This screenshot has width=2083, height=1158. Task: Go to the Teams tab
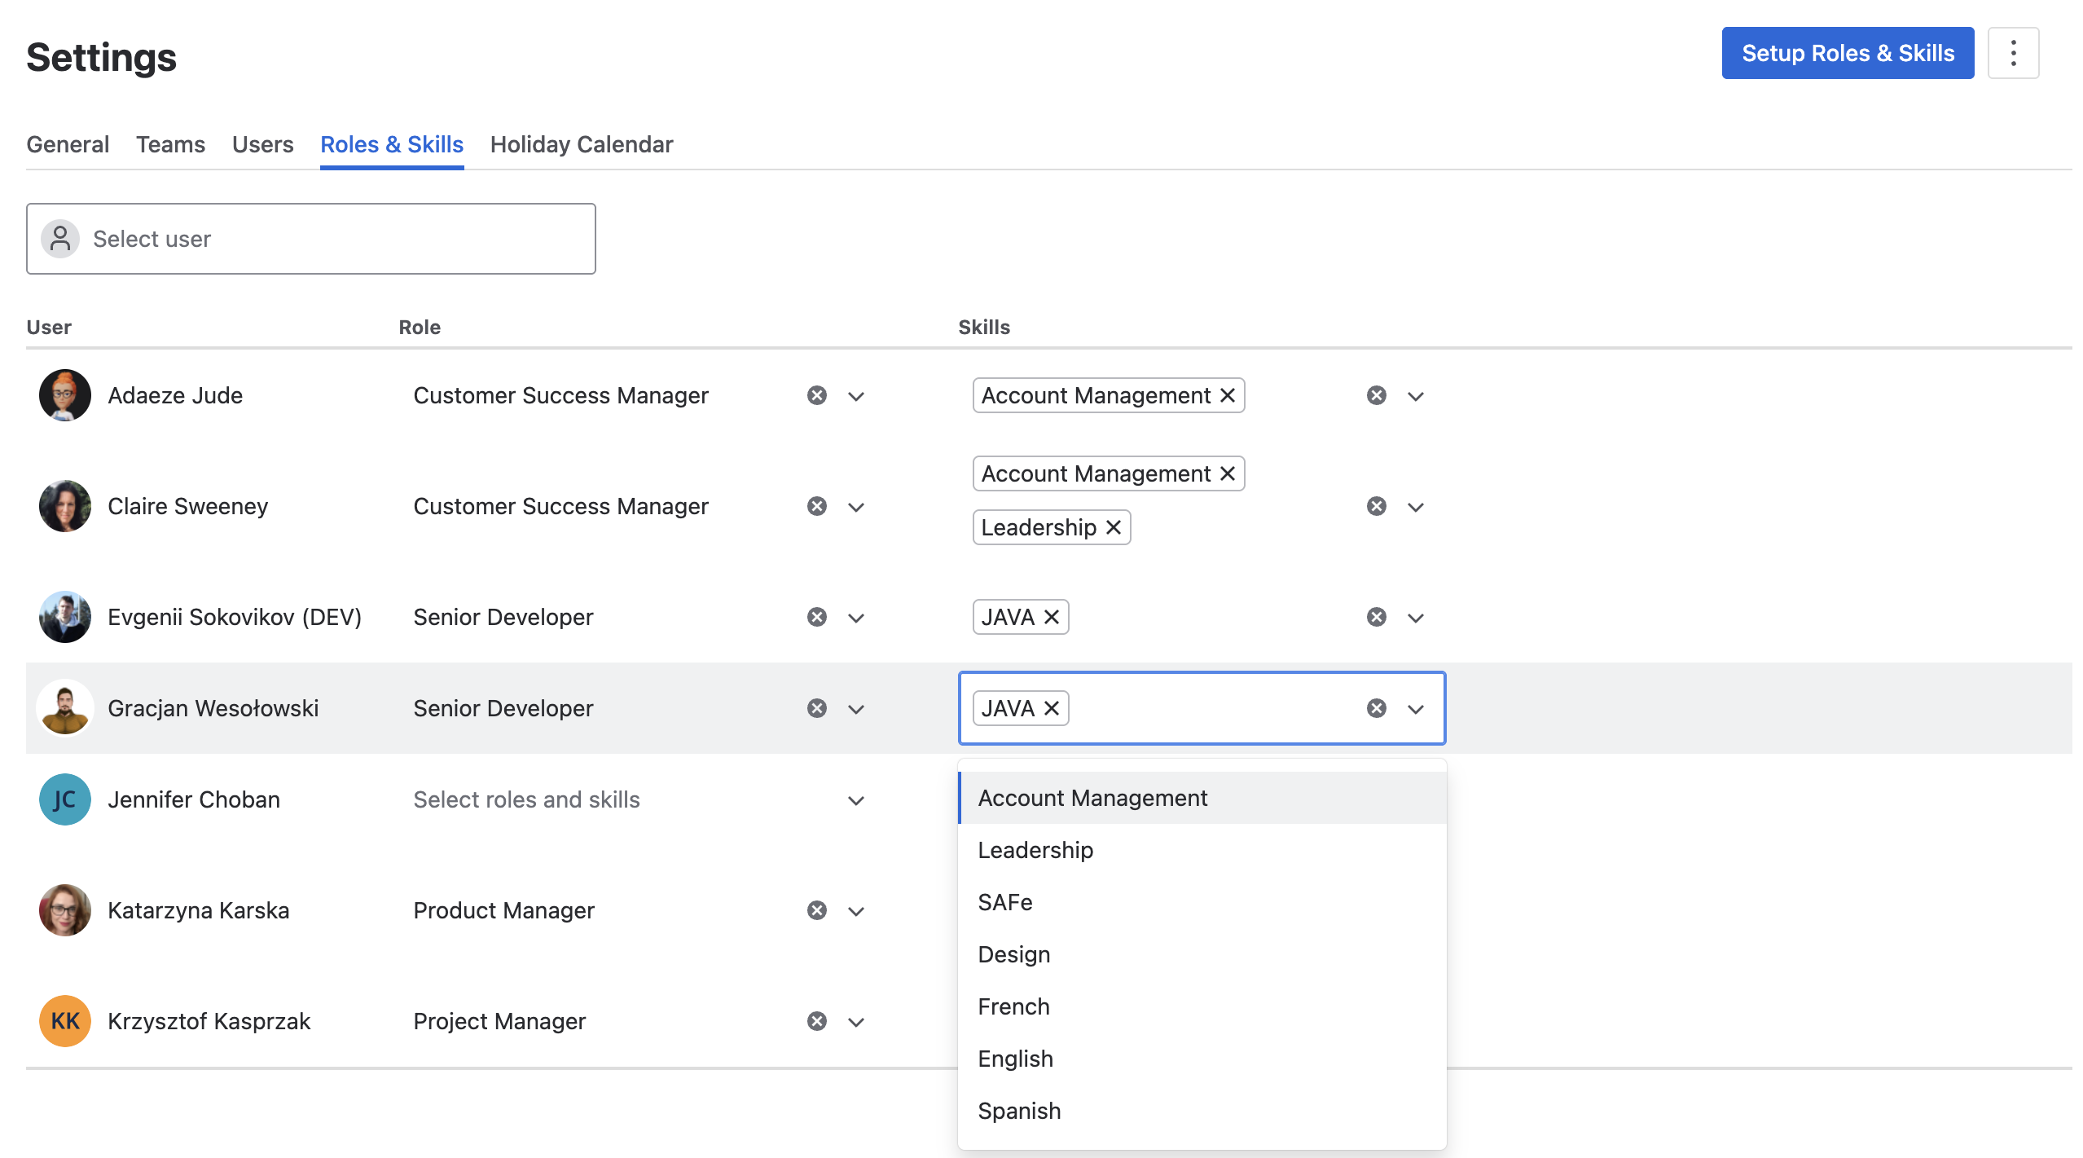[x=170, y=144]
